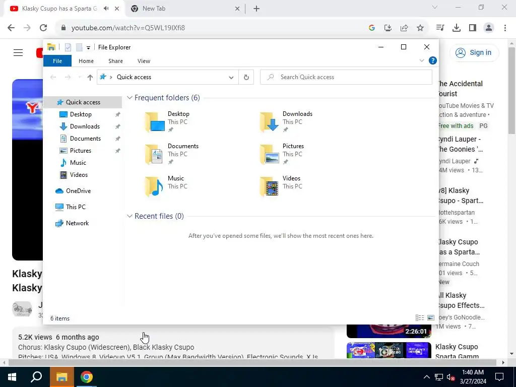Viewport: 516px width, 387px height.
Task: Switch to the Home ribbon tab
Action: coord(86,61)
